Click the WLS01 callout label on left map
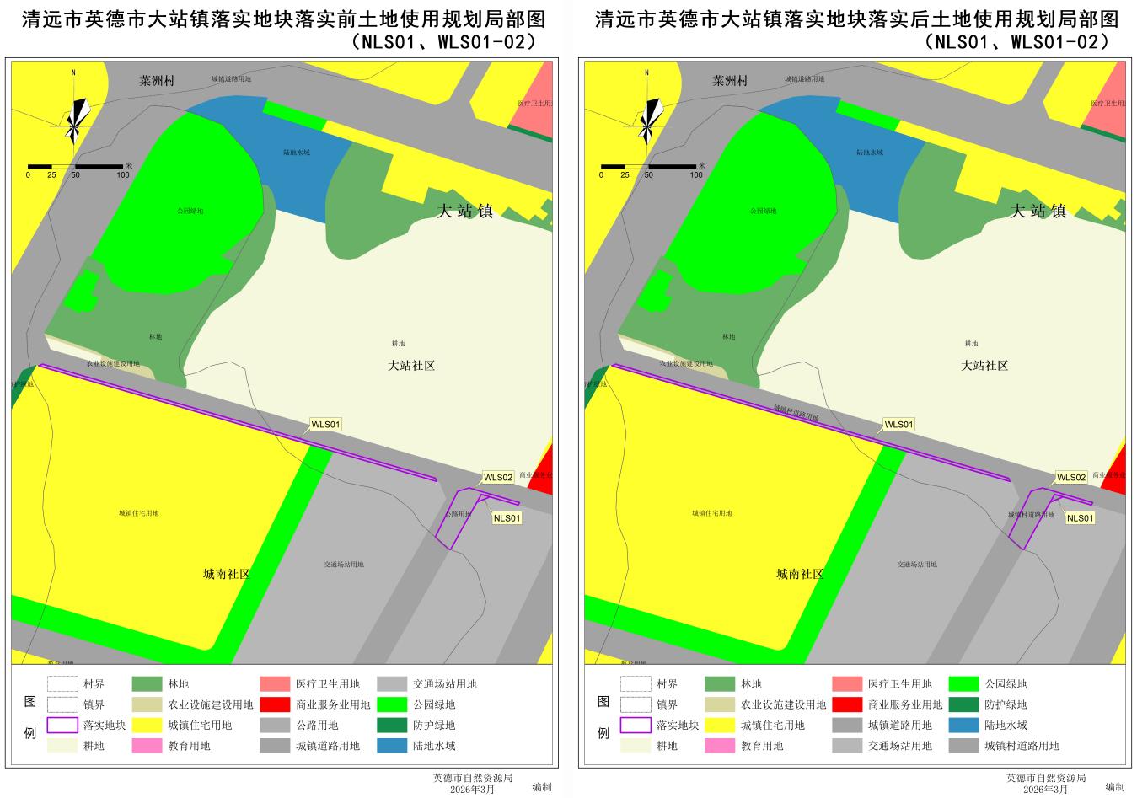 click(325, 425)
